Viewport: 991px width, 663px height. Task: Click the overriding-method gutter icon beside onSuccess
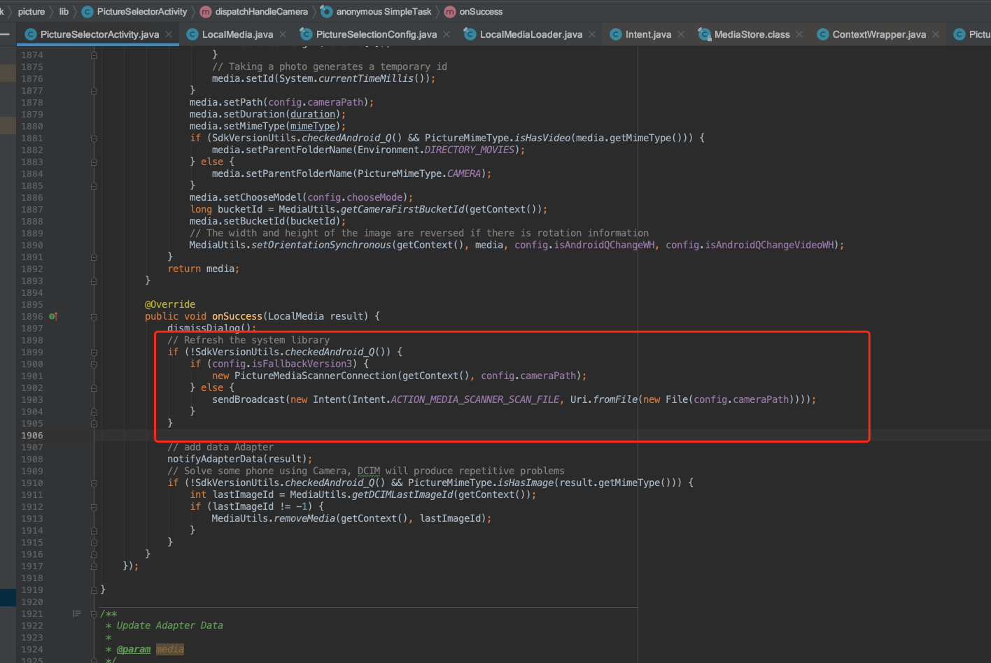pos(52,316)
